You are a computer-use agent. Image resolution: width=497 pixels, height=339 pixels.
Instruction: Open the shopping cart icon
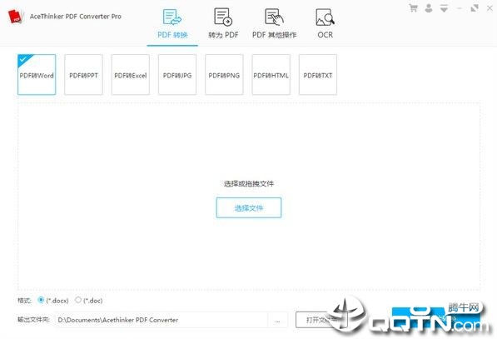click(x=413, y=8)
